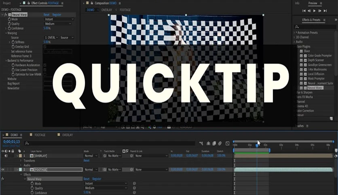
Task: Click the Overlay Grid stopwatch icon
Action: click(x=13, y=47)
